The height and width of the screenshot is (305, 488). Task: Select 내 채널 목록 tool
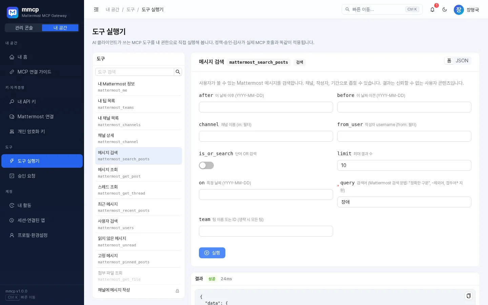pyautogui.click(x=139, y=121)
